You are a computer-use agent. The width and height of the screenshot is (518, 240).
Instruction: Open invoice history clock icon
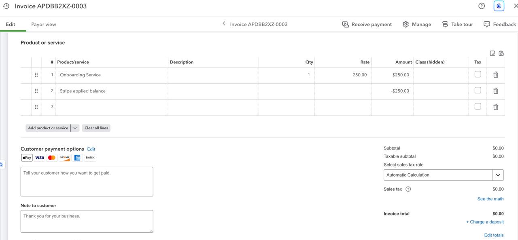[x=6, y=6]
